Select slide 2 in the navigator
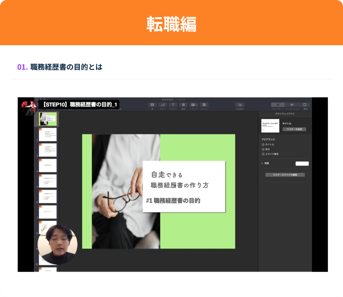The image size is (343, 297). [48, 135]
